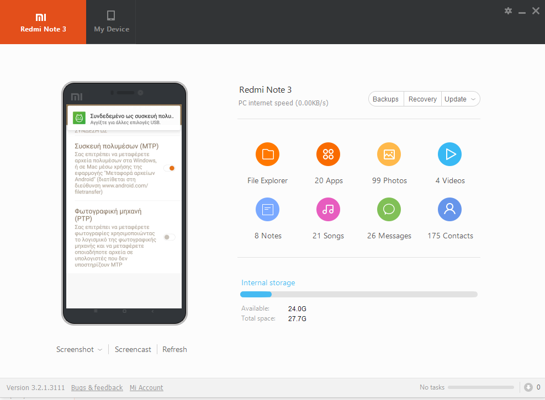Open the 21 Songs music icon
The height and width of the screenshot is (400, 545).
328,209
